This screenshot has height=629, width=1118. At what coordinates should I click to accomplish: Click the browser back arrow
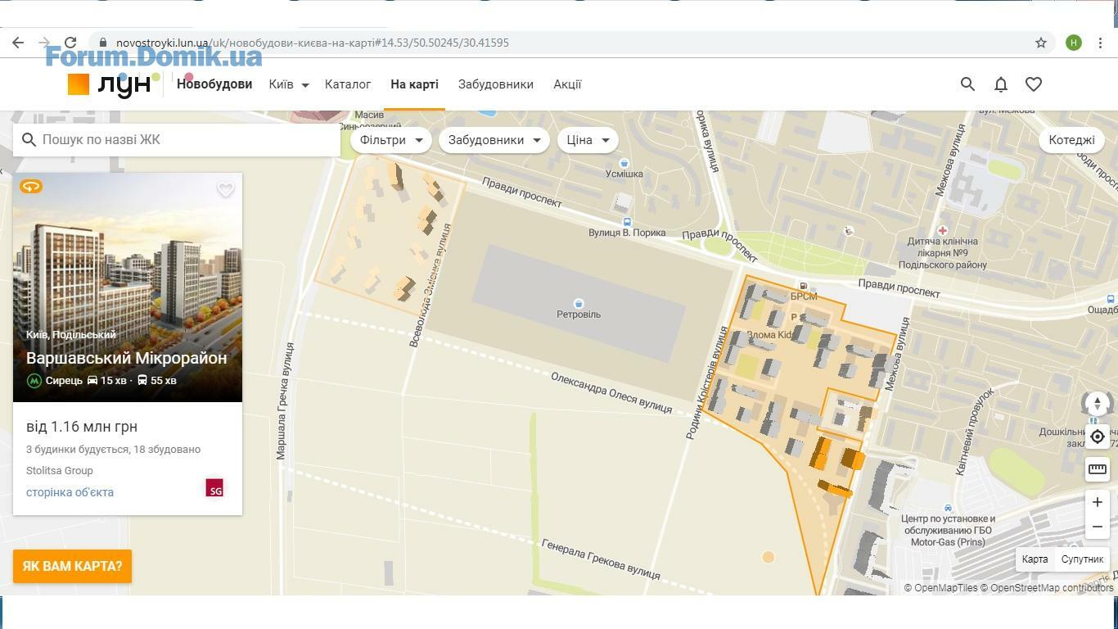(x=18, y=43)
